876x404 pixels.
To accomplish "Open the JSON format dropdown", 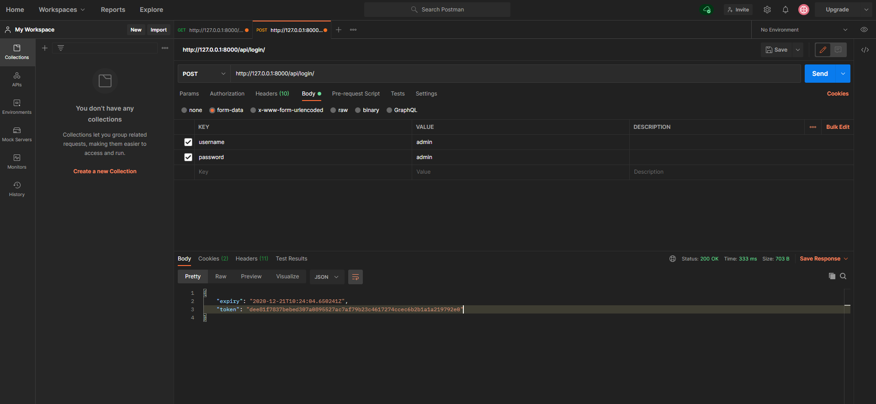I will (326, 277).
